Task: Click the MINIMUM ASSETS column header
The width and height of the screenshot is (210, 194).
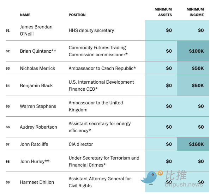Action: (163, 12)
